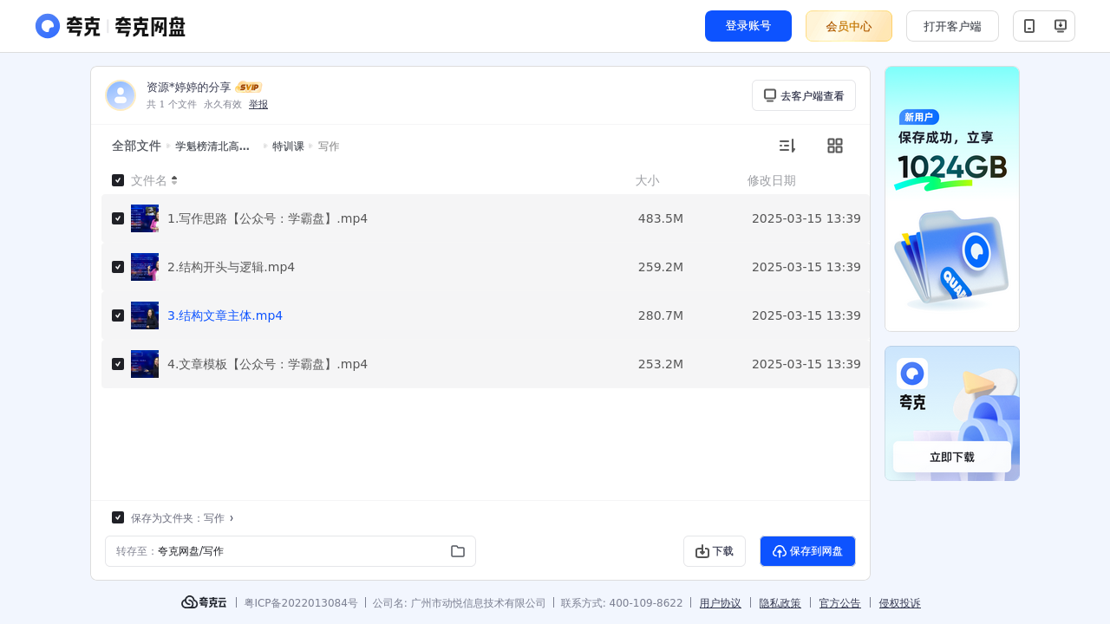
Task: Click the 修改日期 column header
Action: [772, 180]
